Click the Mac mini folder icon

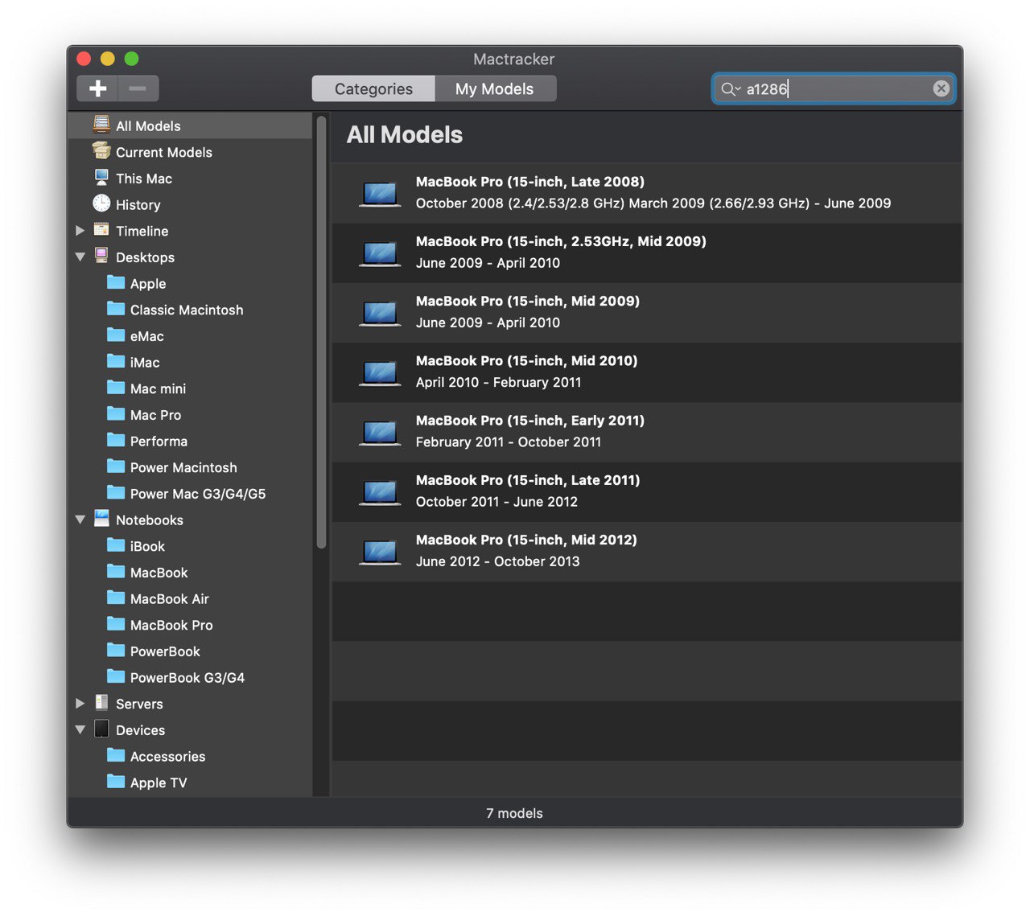click(x=116, y=388)
